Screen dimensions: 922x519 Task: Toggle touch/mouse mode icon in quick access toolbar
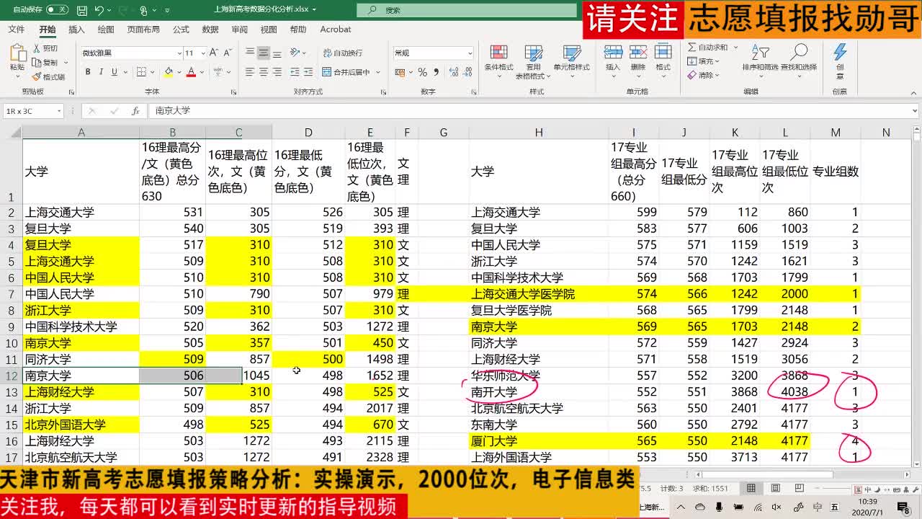pos(143,11)
